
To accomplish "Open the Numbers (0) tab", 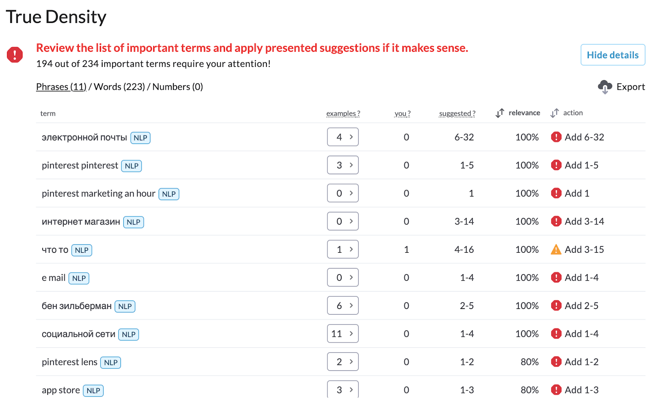I will point(178,87).
